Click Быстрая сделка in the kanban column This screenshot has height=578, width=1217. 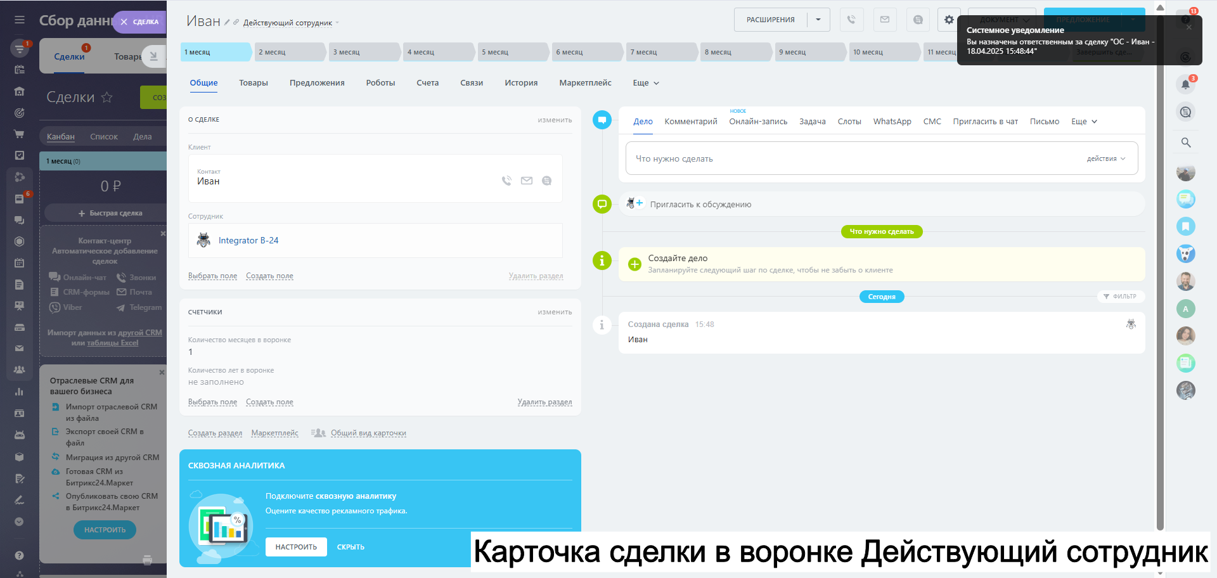[x=110, y=213]
